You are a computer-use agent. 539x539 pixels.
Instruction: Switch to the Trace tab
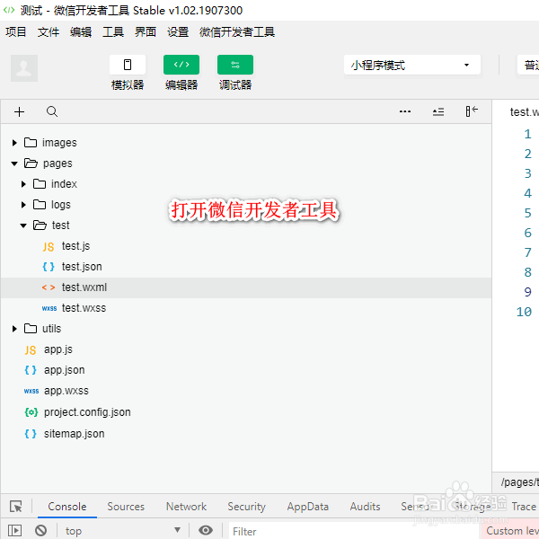click(524, 507)
